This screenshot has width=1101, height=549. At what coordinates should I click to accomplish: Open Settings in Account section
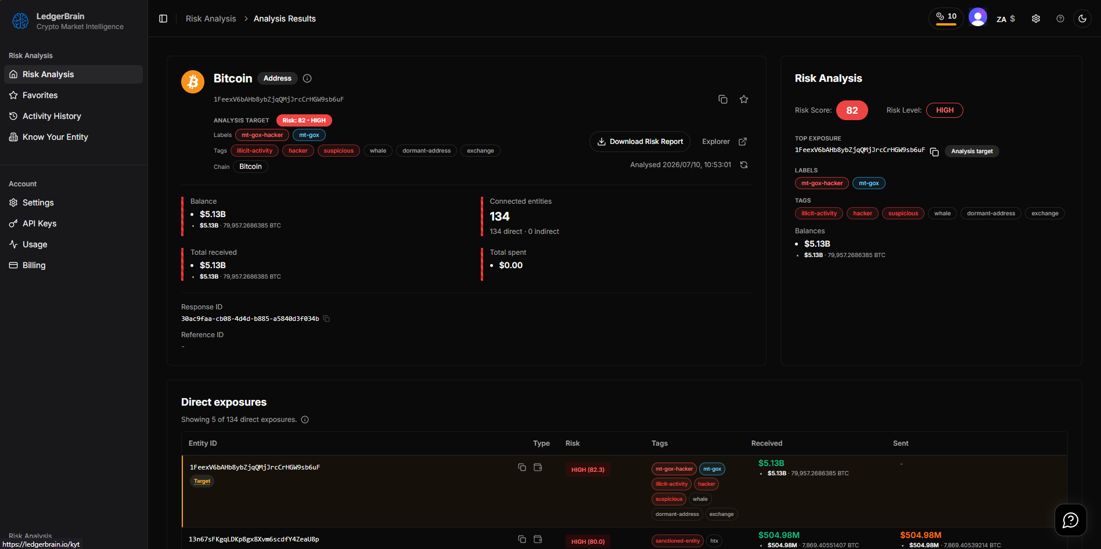(73, 203)
